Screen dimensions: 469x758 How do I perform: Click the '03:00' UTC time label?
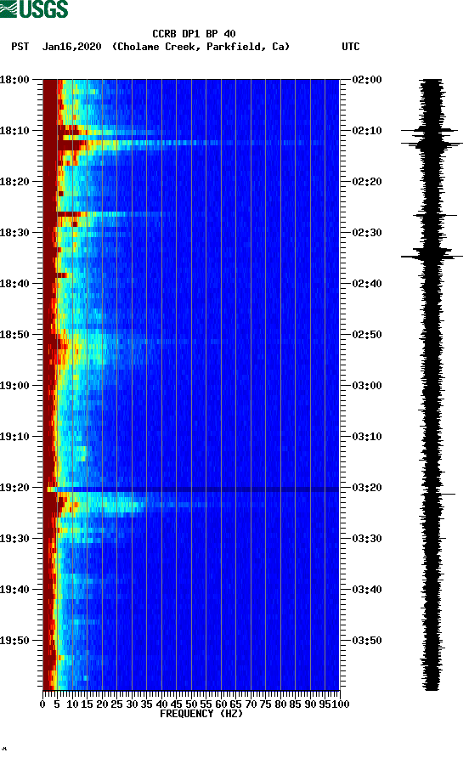tap(367, 386)
